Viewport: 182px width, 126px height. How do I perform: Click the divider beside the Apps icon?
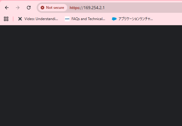(x=13, y=19)
